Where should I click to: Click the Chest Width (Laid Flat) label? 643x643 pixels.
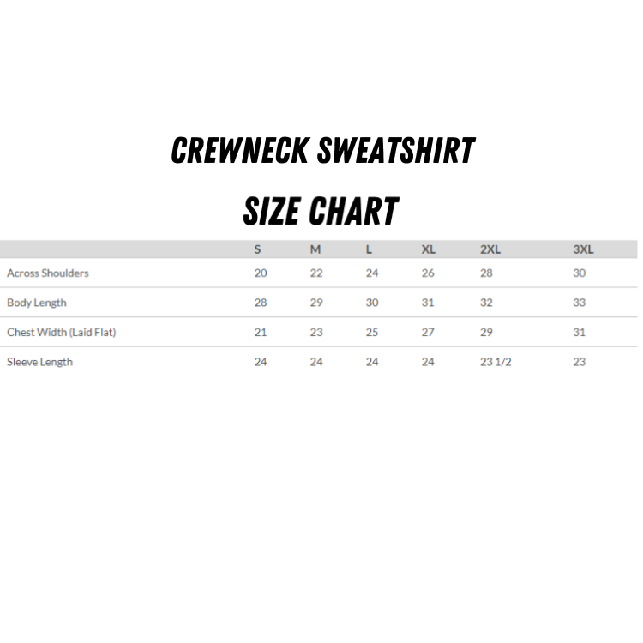tap(62, 333)
